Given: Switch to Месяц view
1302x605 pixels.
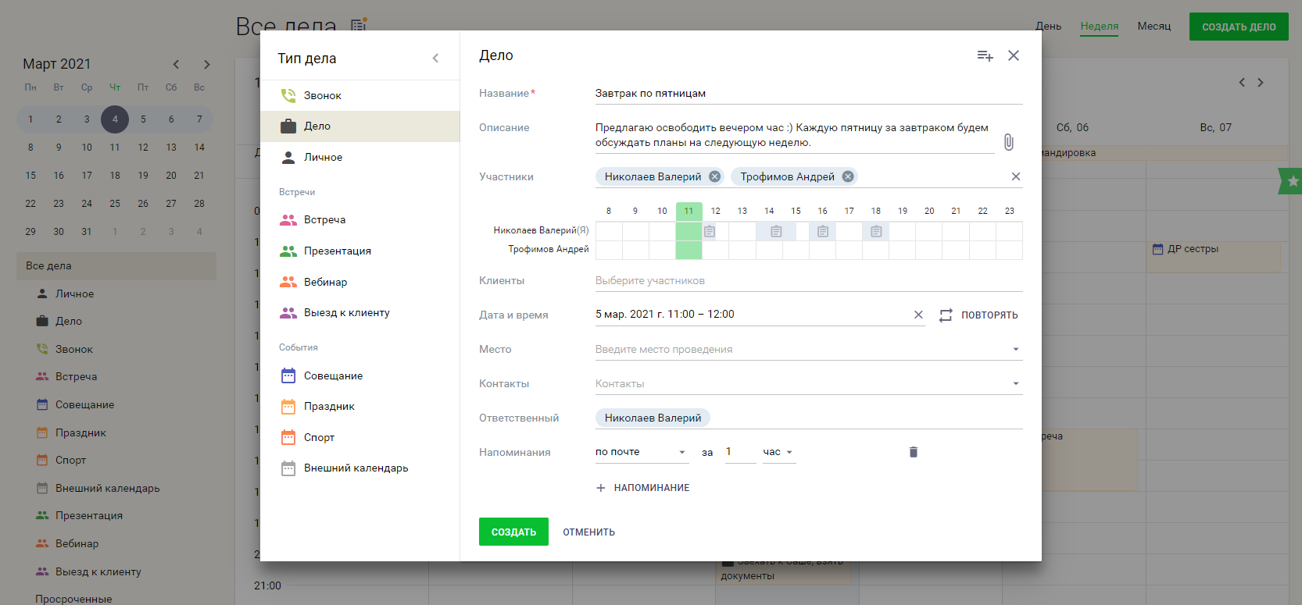Looking at the screenshot, I should pos(1154,27).
